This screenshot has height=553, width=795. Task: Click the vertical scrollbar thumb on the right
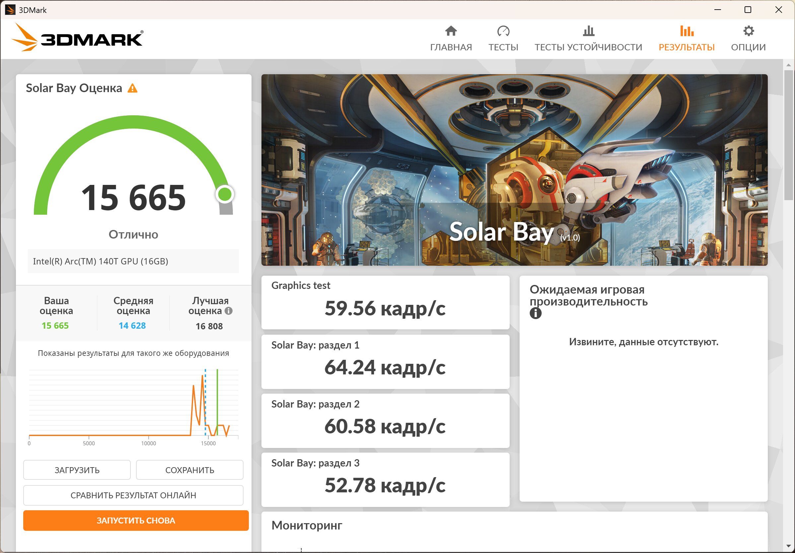click(788, 135)
